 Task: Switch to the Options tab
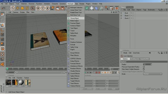[125, 59]
